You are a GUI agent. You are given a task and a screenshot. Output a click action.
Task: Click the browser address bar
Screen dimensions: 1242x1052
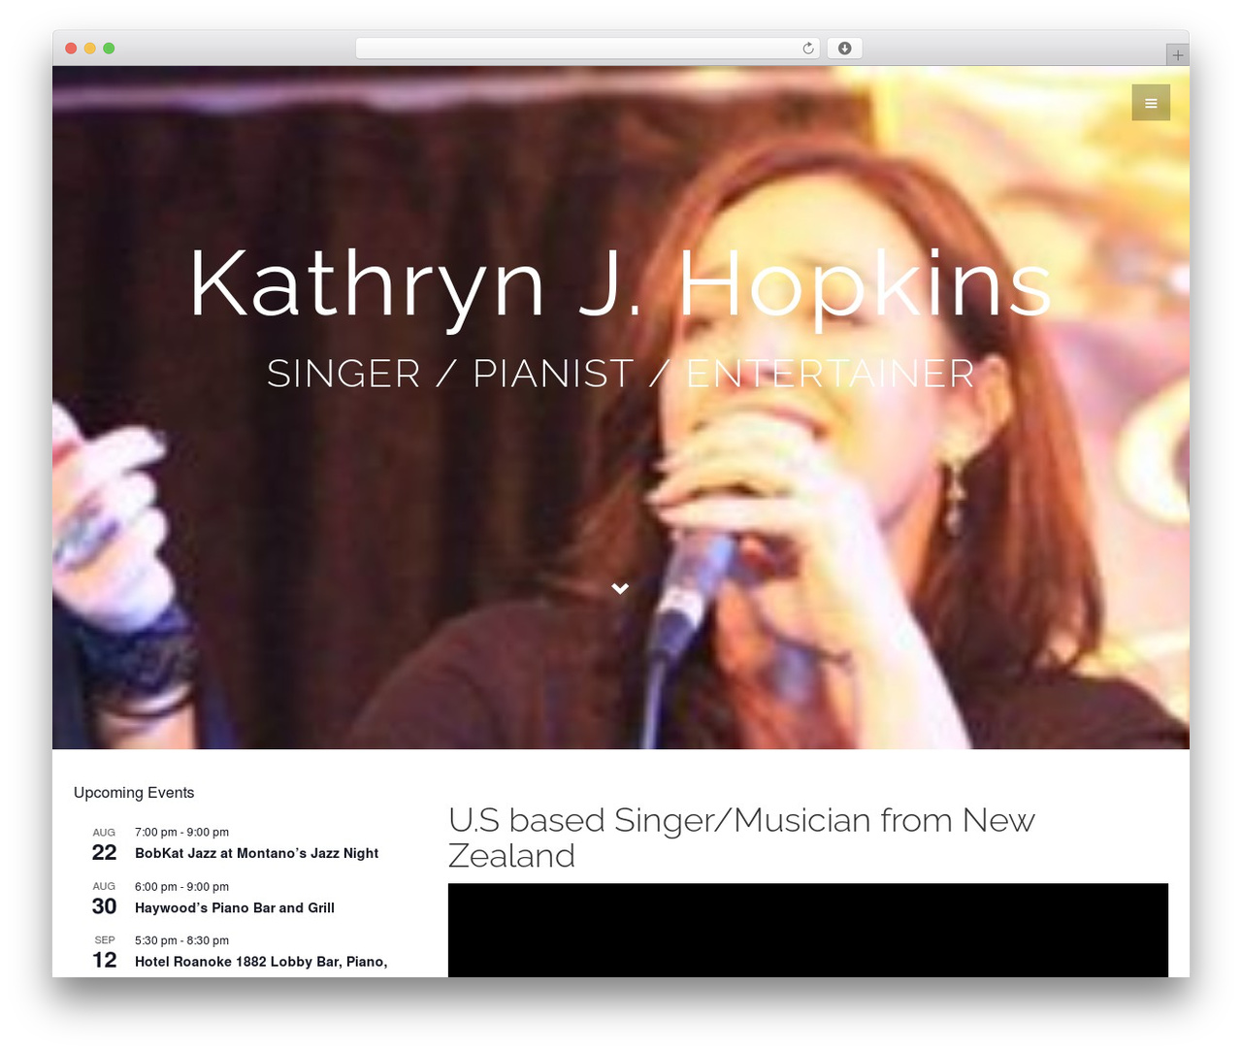point(587,49)
